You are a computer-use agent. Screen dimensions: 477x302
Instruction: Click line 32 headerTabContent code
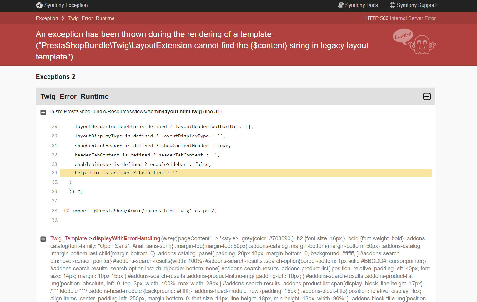(x=147, y=155)
